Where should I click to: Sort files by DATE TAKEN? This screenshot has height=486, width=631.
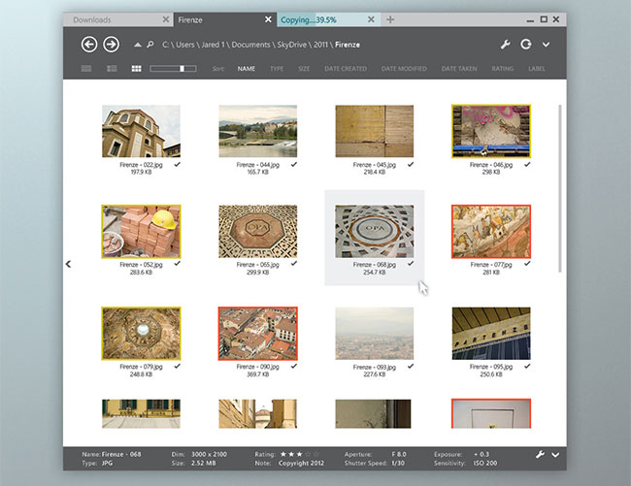coord(459,69)
